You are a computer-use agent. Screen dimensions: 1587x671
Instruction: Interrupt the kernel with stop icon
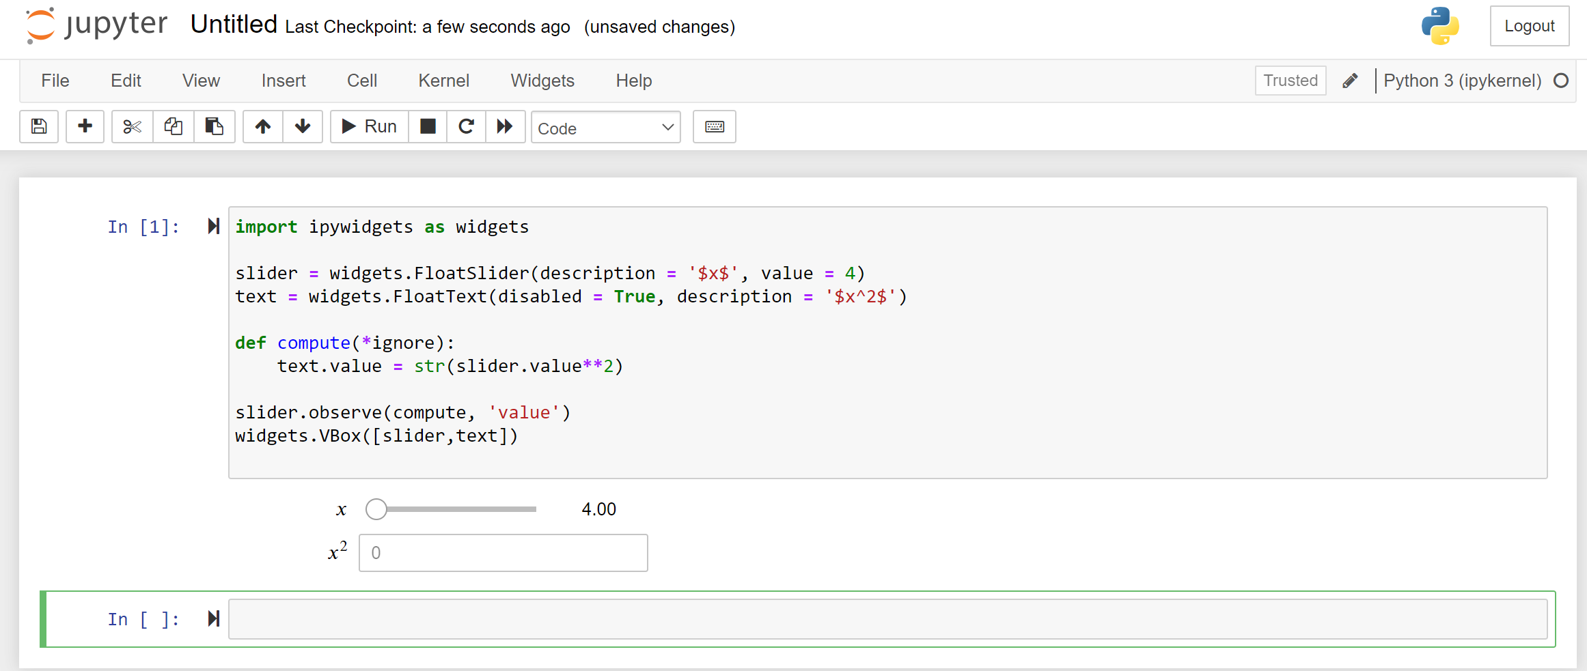tap(427, 126)
